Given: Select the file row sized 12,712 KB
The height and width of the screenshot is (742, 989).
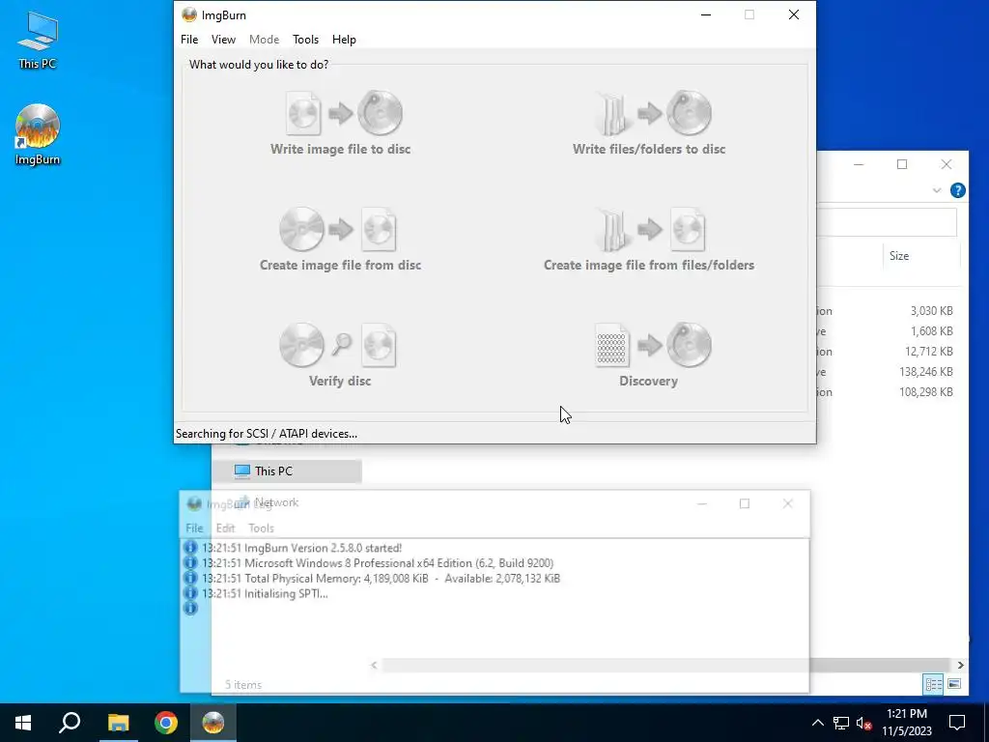Looking at the screenshot, I should click(x=889, y=351).
